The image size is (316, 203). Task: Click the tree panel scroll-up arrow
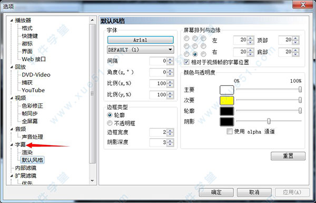tap(92, 20)
